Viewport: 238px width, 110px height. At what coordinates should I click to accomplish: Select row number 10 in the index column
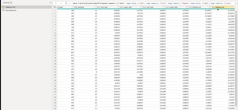(55, 36)
